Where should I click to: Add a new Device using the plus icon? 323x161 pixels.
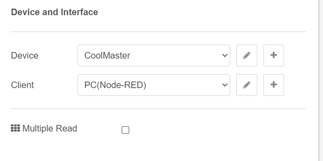tap(274, 56)
